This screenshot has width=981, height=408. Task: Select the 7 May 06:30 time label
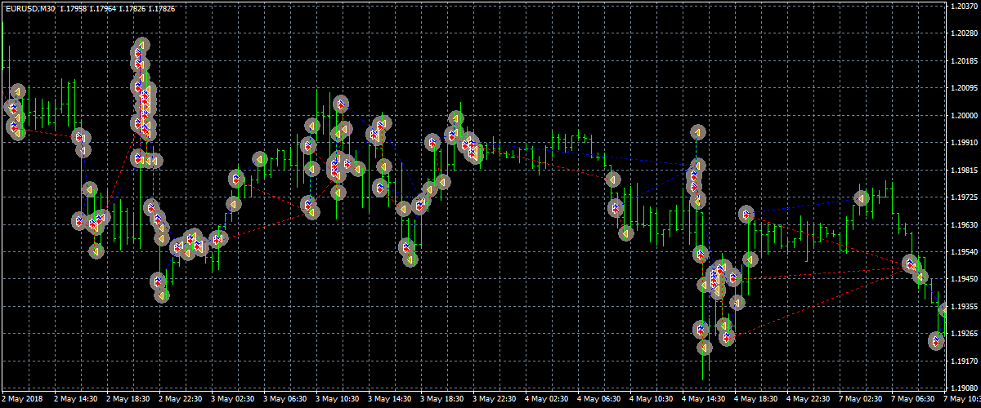coord(913,400)
